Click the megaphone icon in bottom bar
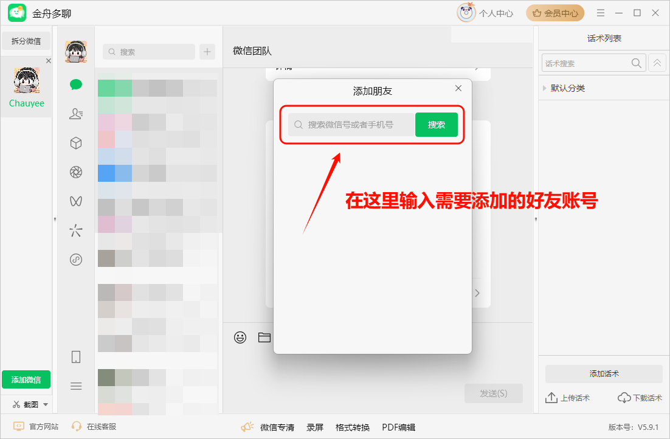670x439 pixels. pos(247,427)
